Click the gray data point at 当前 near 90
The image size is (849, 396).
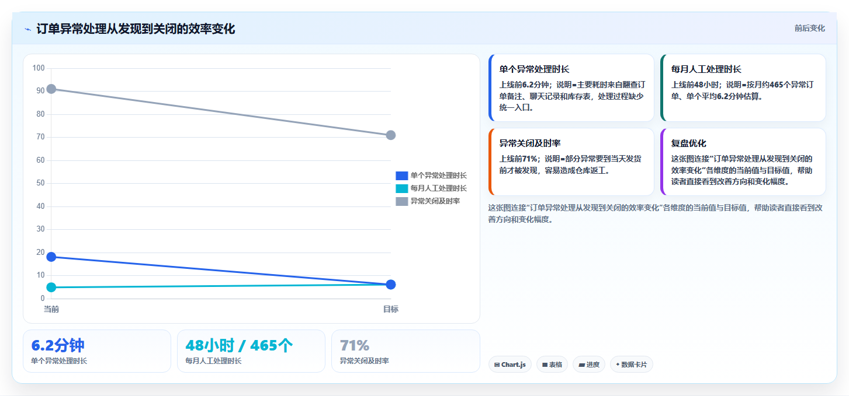[x=51, y=89]
